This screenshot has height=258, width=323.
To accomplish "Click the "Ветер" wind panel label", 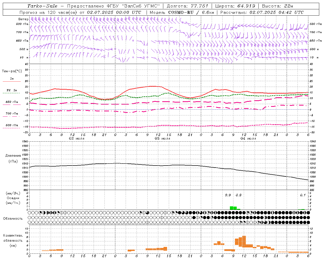I will click(x=23, y=19).
